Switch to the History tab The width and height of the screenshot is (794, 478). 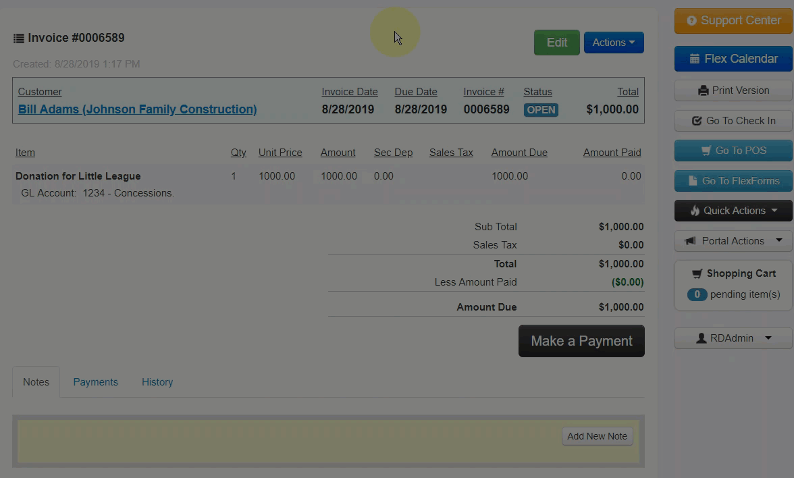point(157,382)
